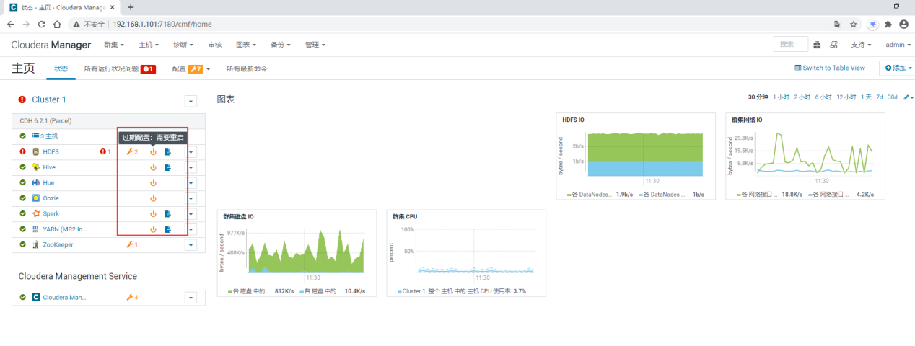Open the ZooKeeper service actions dropdown
The height and width of the screenshot is (346, 915).
pos(191,245)
